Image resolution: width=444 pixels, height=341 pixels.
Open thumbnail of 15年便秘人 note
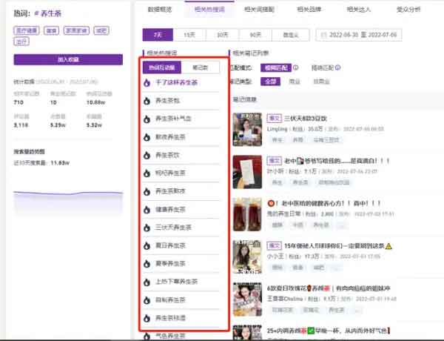(x=247, y=257)
